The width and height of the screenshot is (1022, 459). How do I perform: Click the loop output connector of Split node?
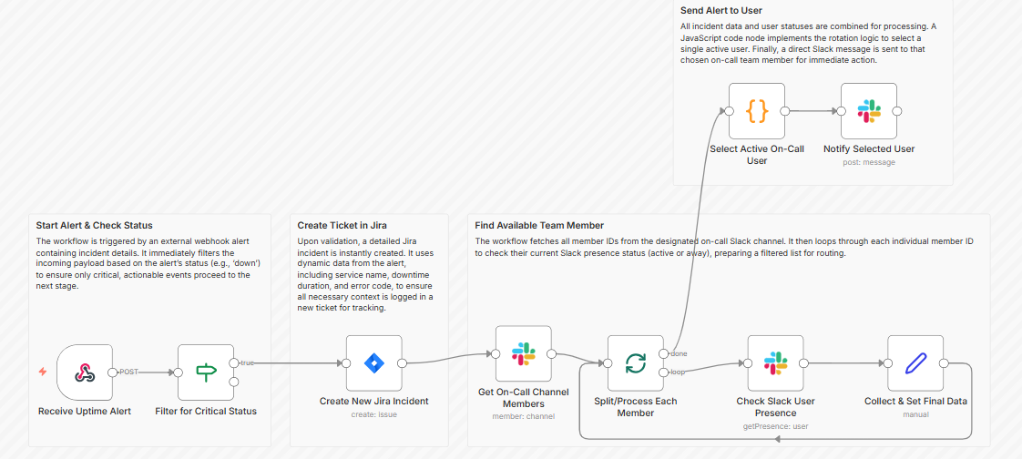[x=663, y=372]
